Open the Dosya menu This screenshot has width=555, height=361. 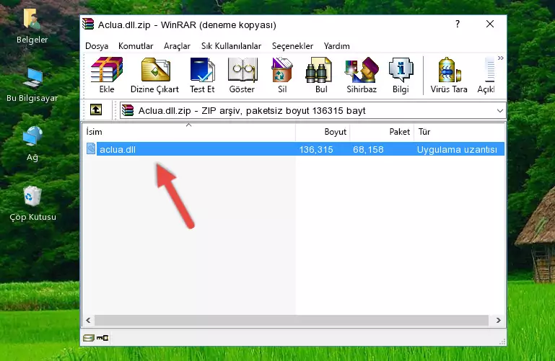tap(97, 46)
